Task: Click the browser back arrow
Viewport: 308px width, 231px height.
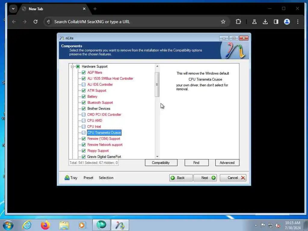Action: coord(14,22)
